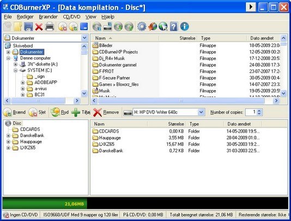This screenshot has width=291, height=221.
Task: Click the greyed-out New compilation toolbar icon
Action: click(x=8, y=27)
